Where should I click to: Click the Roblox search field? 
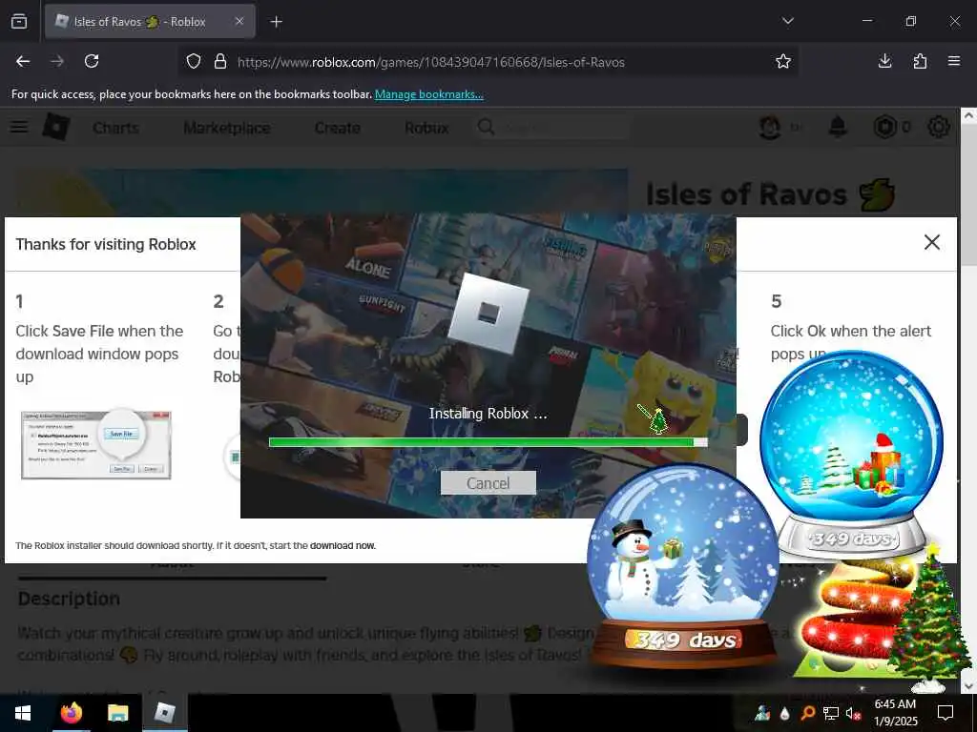tap(553, 128)
